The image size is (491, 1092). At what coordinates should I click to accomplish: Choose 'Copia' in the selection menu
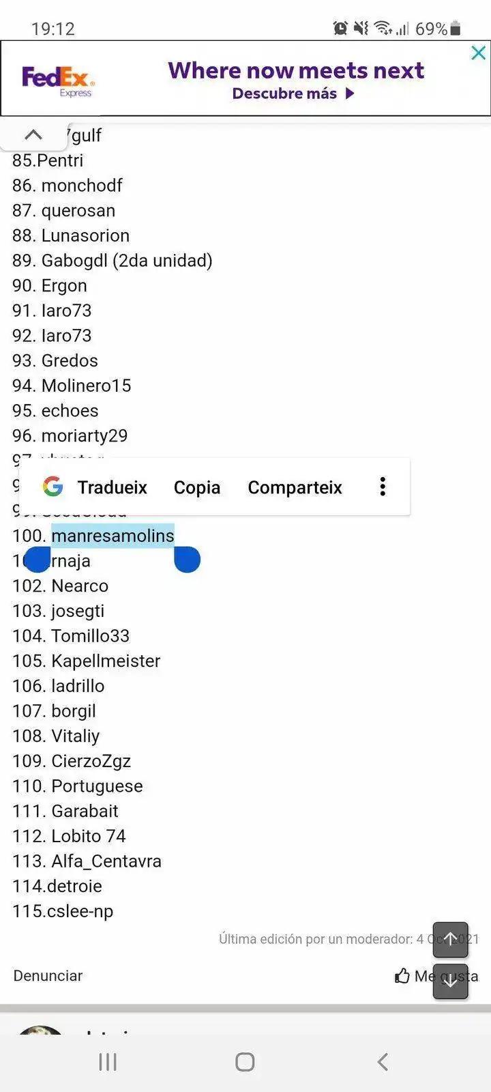196,487
